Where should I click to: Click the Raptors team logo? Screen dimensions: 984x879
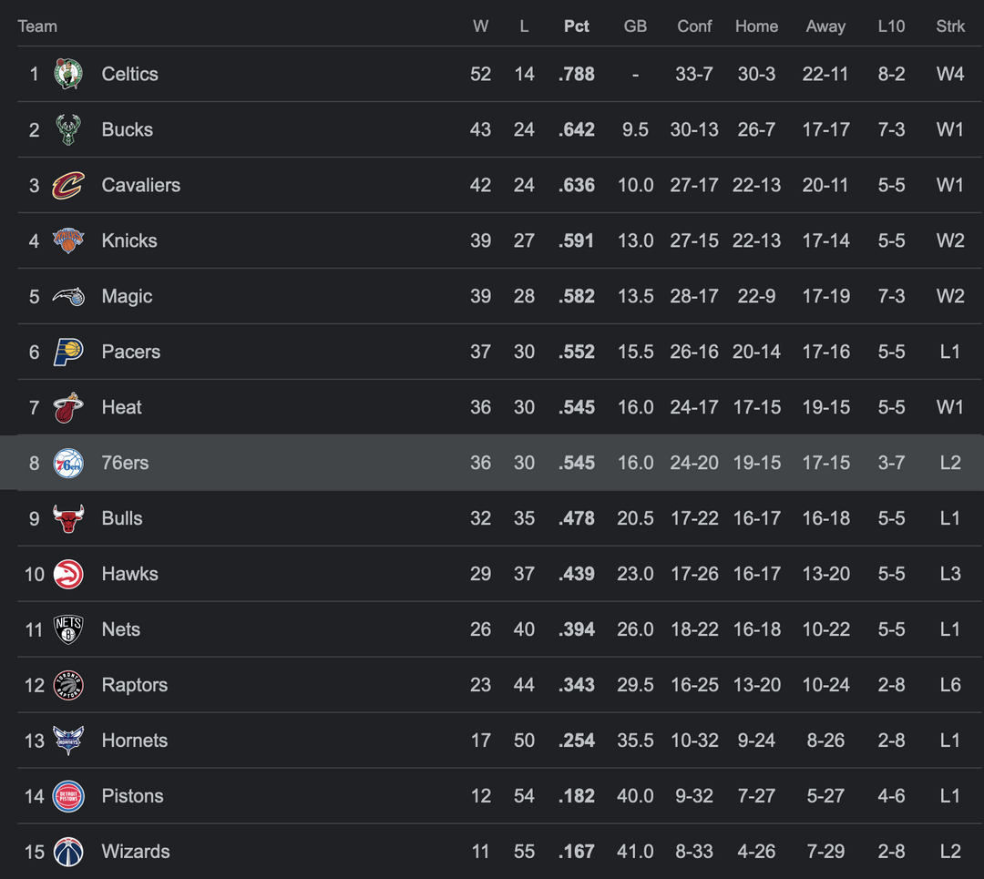68,685
